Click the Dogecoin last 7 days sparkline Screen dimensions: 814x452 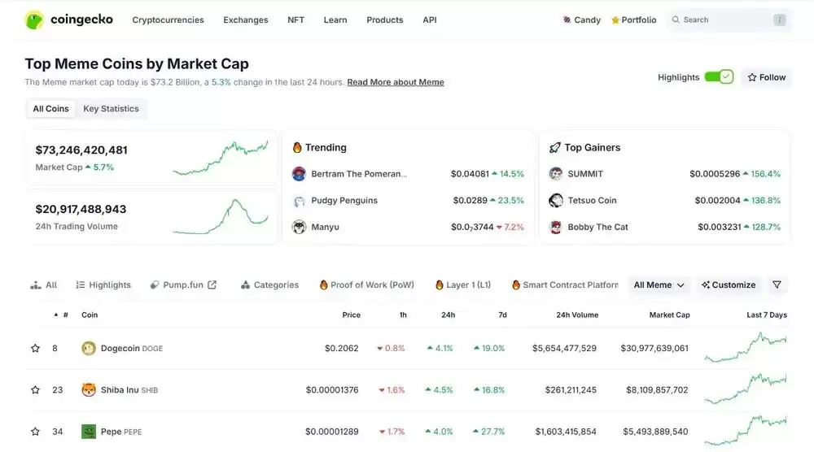pyautogui.click(x=746, y=348)
